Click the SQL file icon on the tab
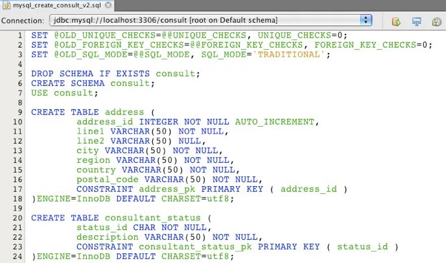Viewport: 446px width, 263px height. pyautogui.click(x=6, y=5)
